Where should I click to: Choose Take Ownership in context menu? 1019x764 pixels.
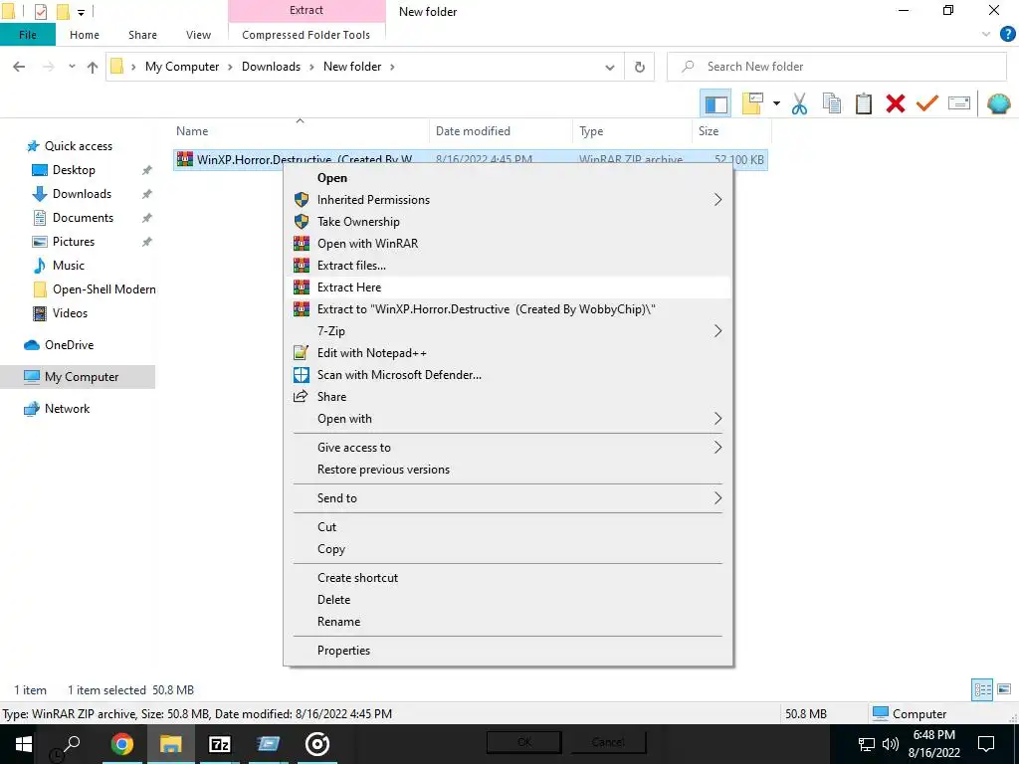[x=509, y=222]
